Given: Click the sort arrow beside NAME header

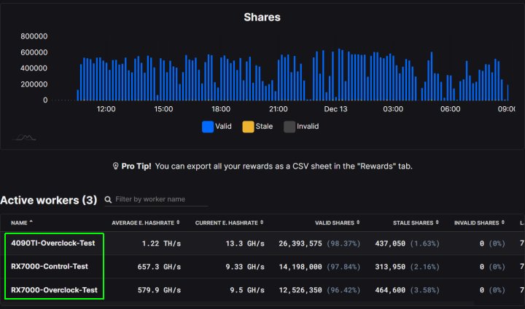Looking at the screenshot, I should (x=33, y=222).
